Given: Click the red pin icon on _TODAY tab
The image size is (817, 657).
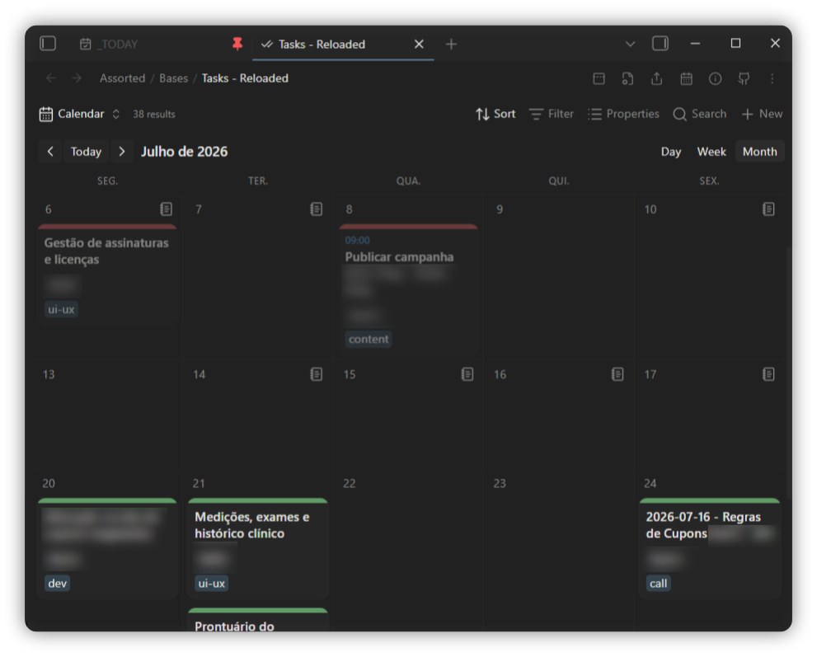Looking at the screenshot, I should (x=237, y=44).
